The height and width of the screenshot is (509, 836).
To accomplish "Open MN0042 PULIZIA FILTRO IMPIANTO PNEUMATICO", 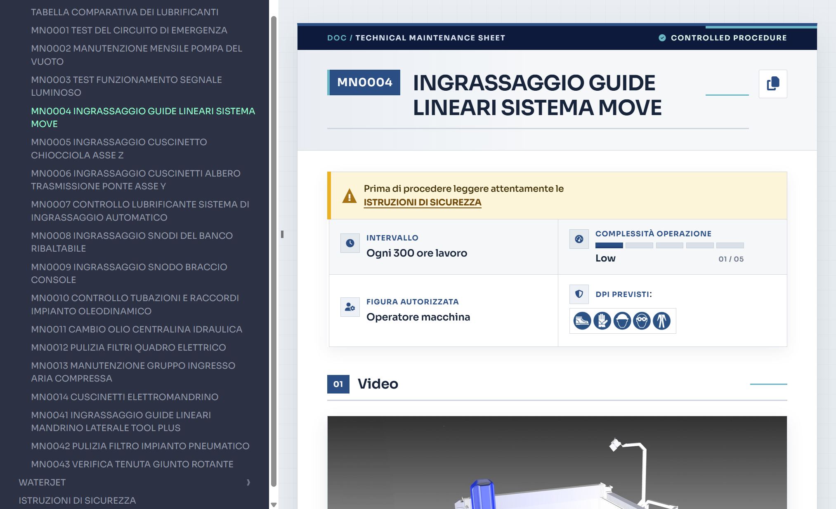I will tap(140, 446).
